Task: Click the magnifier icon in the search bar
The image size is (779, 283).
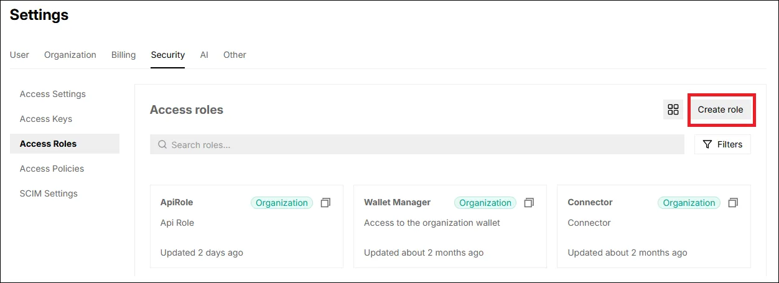Action: [162, 144]
